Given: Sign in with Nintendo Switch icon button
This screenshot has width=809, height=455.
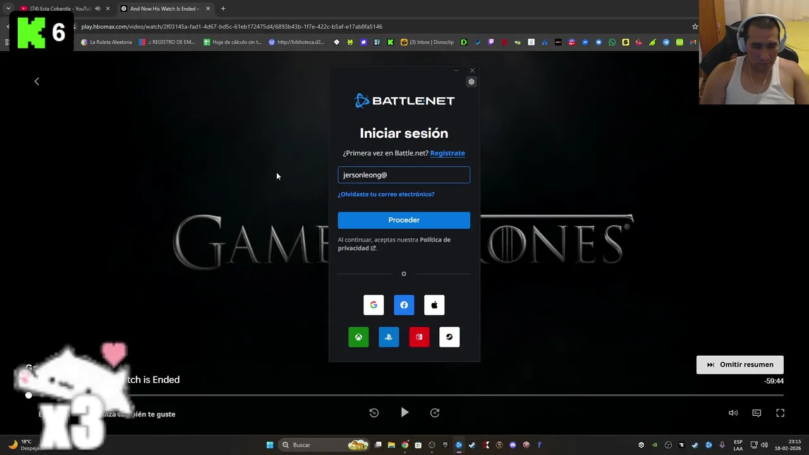Looking at the screenshot, I should [419, 337].
